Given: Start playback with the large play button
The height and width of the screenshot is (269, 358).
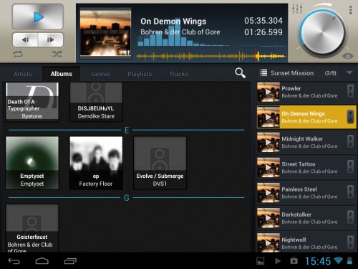Looking at the screenshot, I should pyautogui.click(x=38, y=17).
